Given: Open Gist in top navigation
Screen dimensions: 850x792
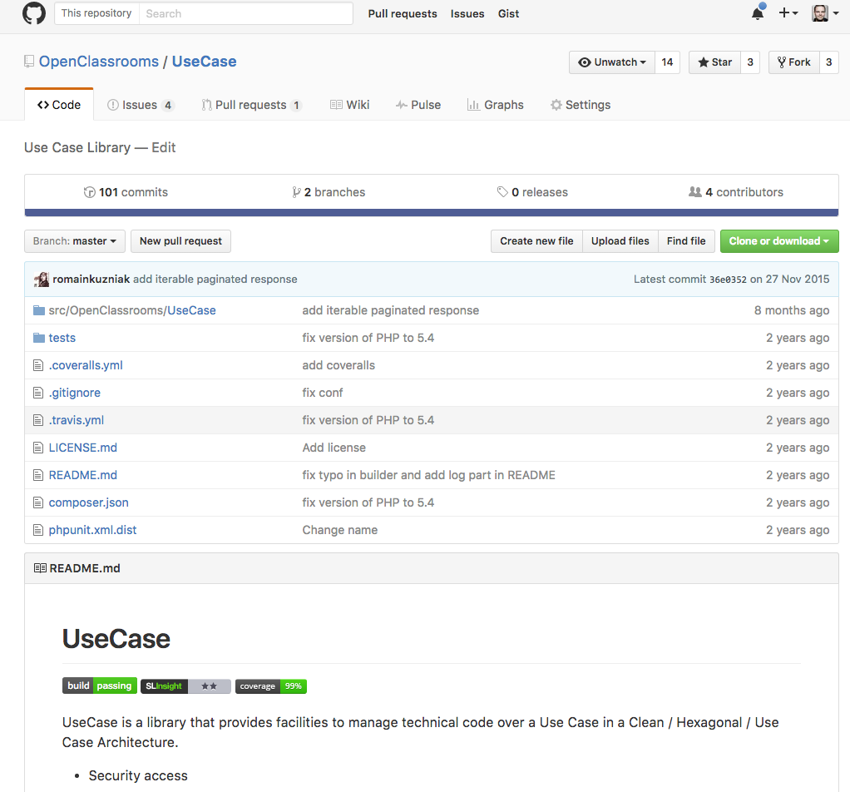Looking at the screenshot, I should [508, 13].
